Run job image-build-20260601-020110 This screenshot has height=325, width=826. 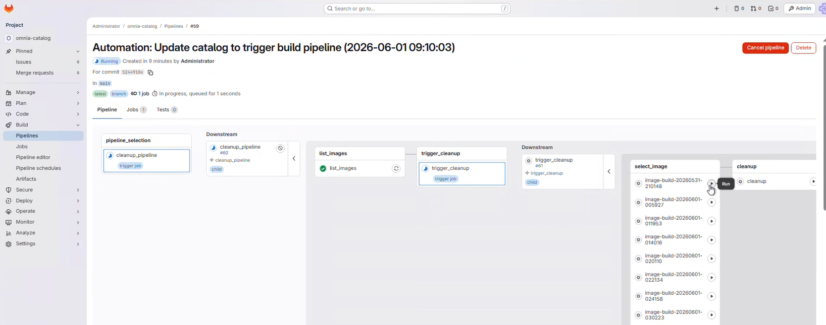pyautogui.click(x=711, y=258)
